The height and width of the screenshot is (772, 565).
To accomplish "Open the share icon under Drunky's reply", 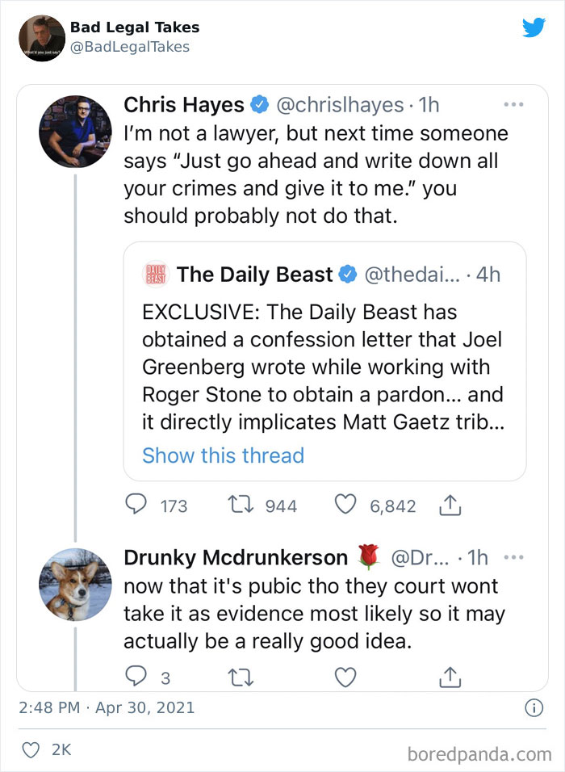I will click(x=450, y=678).
